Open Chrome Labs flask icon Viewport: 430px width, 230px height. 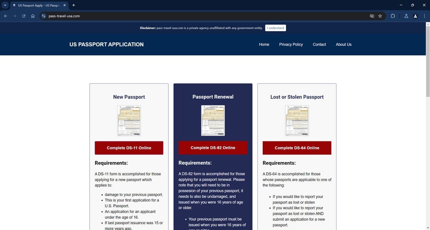click(x=406, y=16)
